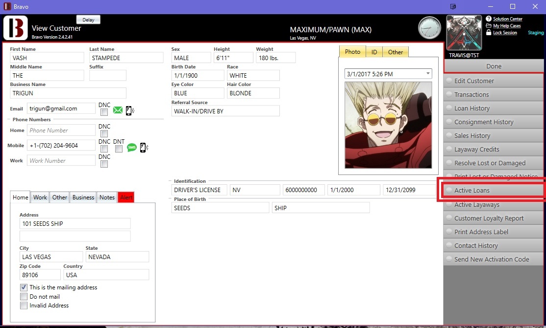Open the red Alert tab

126,197
